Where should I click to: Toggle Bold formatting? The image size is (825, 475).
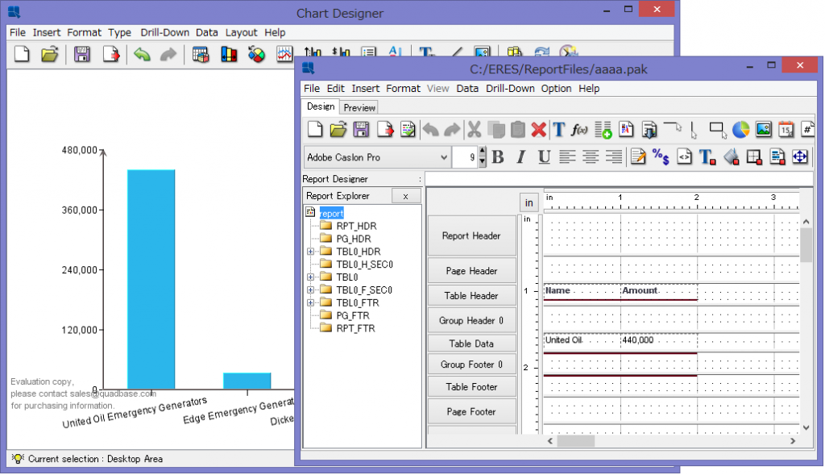(498, 157)
